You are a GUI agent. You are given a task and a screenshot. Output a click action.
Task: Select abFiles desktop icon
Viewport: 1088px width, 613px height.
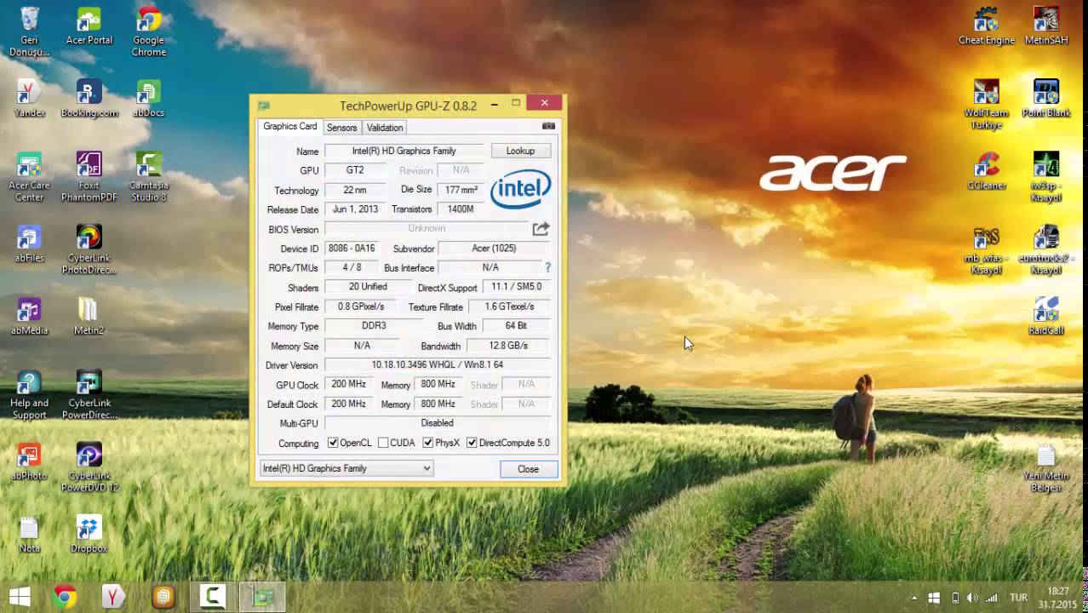click(x=30, y=243)
